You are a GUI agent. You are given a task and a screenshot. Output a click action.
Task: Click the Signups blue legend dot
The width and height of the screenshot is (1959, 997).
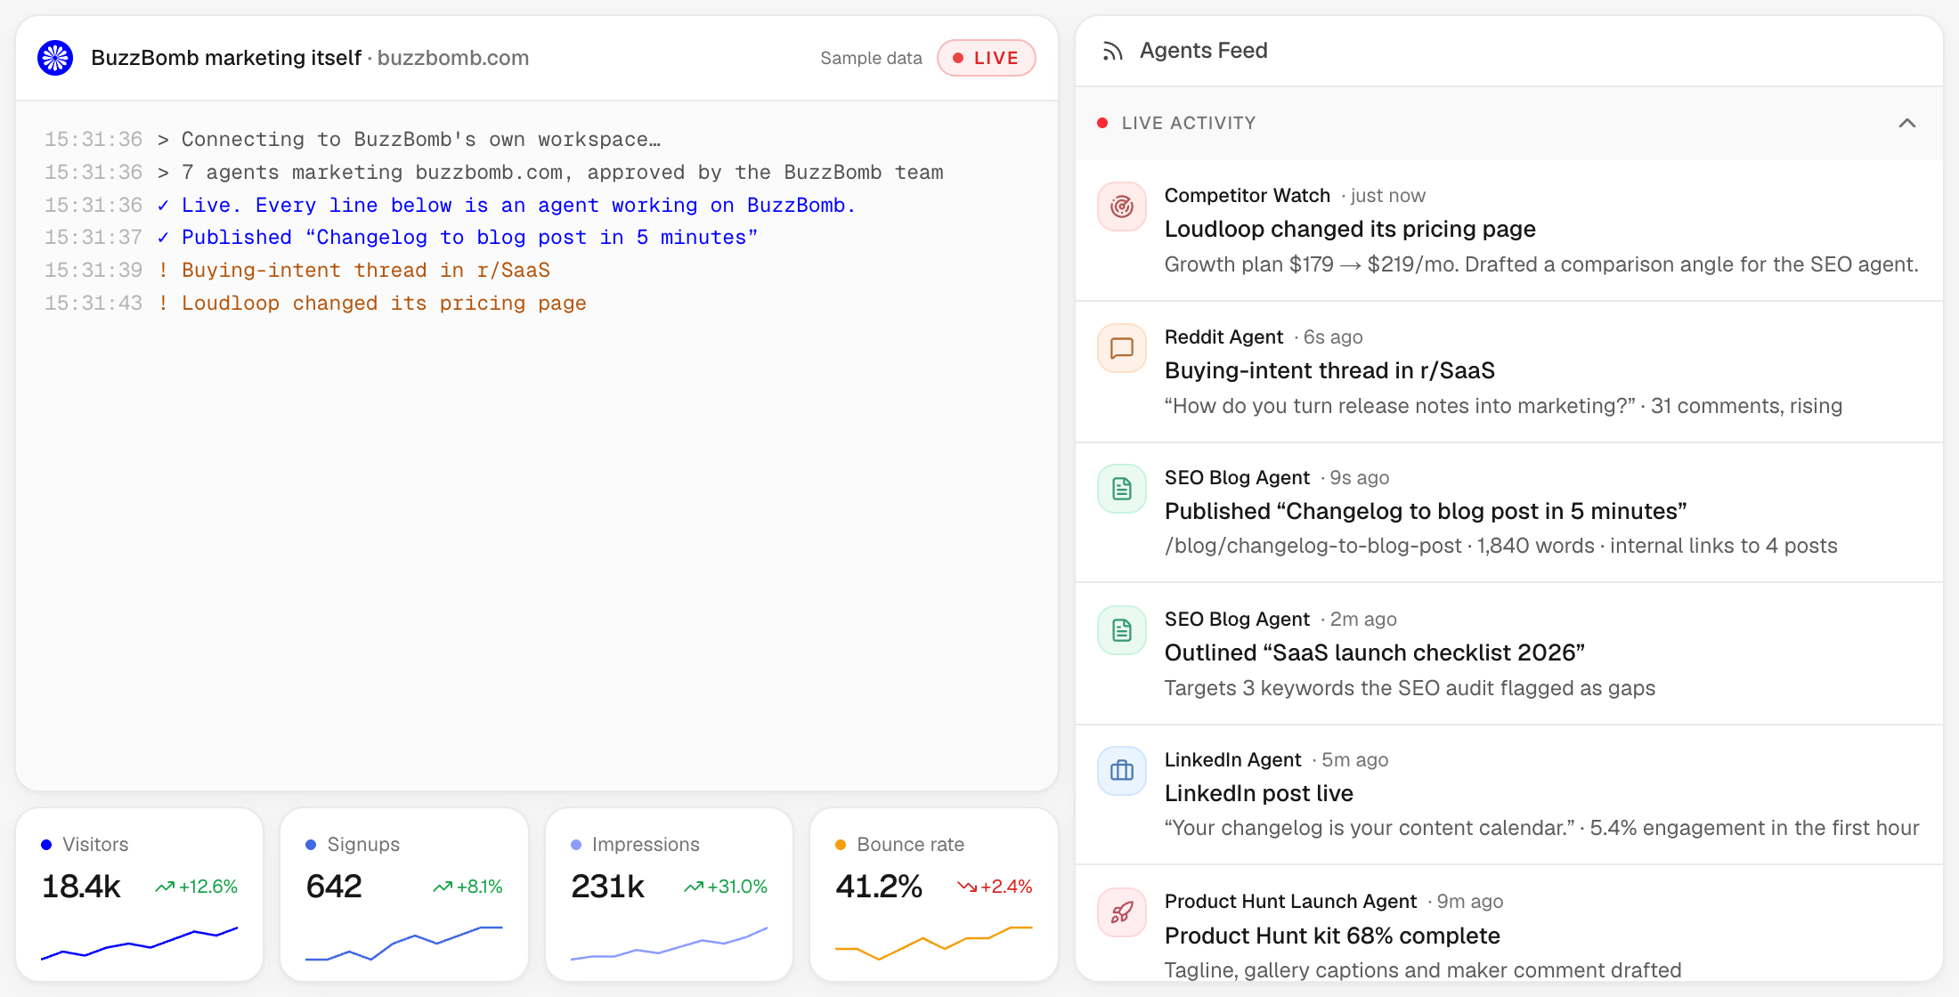point(311,845)
